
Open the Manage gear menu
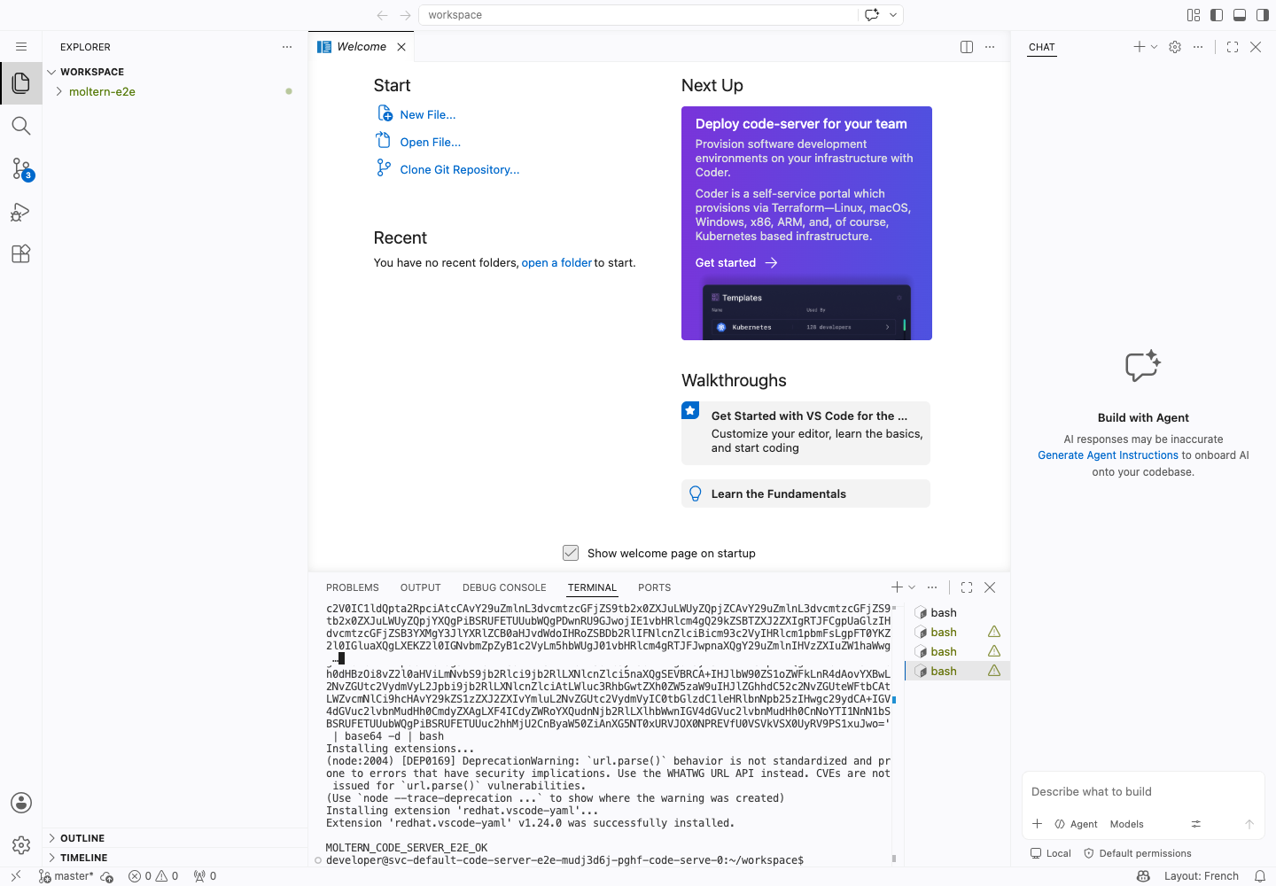21,845
